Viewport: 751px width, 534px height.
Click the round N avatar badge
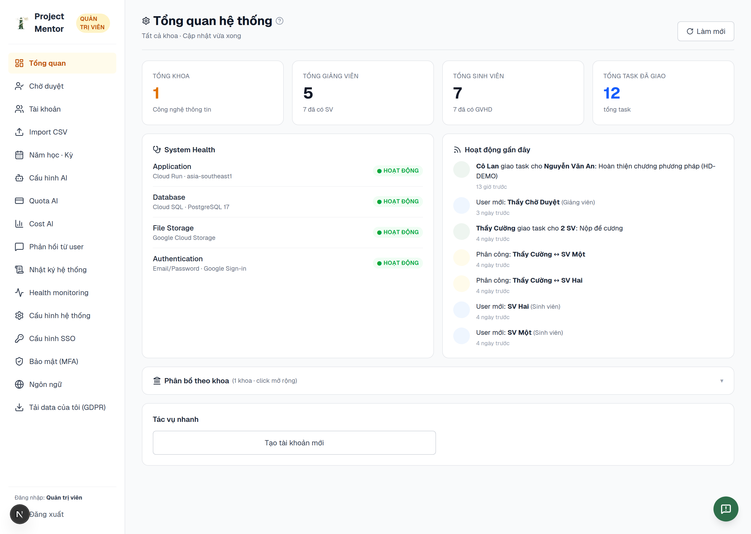coord(20,514)
